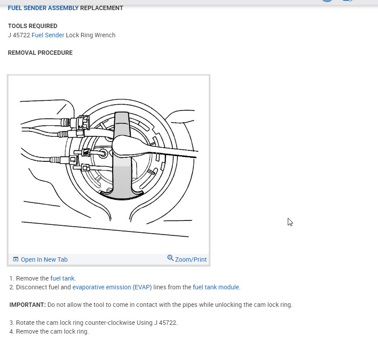Click the fuel sender lock ring diagram

tap(109, 164)
